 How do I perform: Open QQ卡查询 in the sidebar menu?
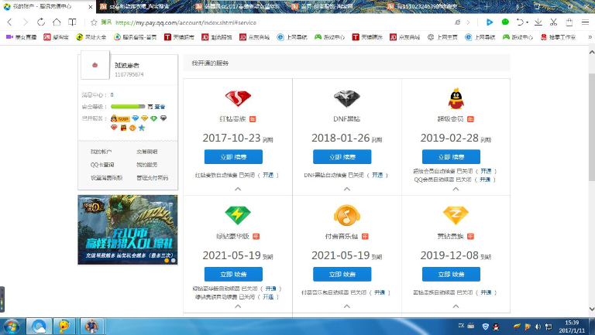(102, 165)
